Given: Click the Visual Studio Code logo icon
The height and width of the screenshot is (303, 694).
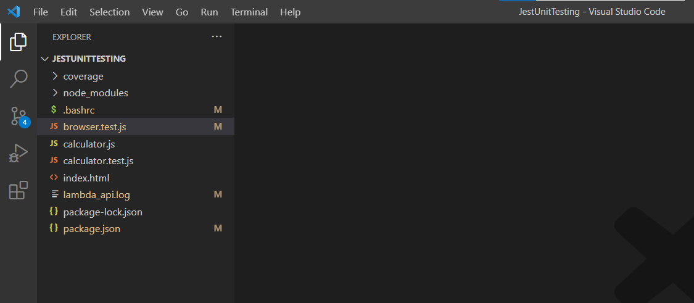Looking at the screenshot, I should [14, 12].
